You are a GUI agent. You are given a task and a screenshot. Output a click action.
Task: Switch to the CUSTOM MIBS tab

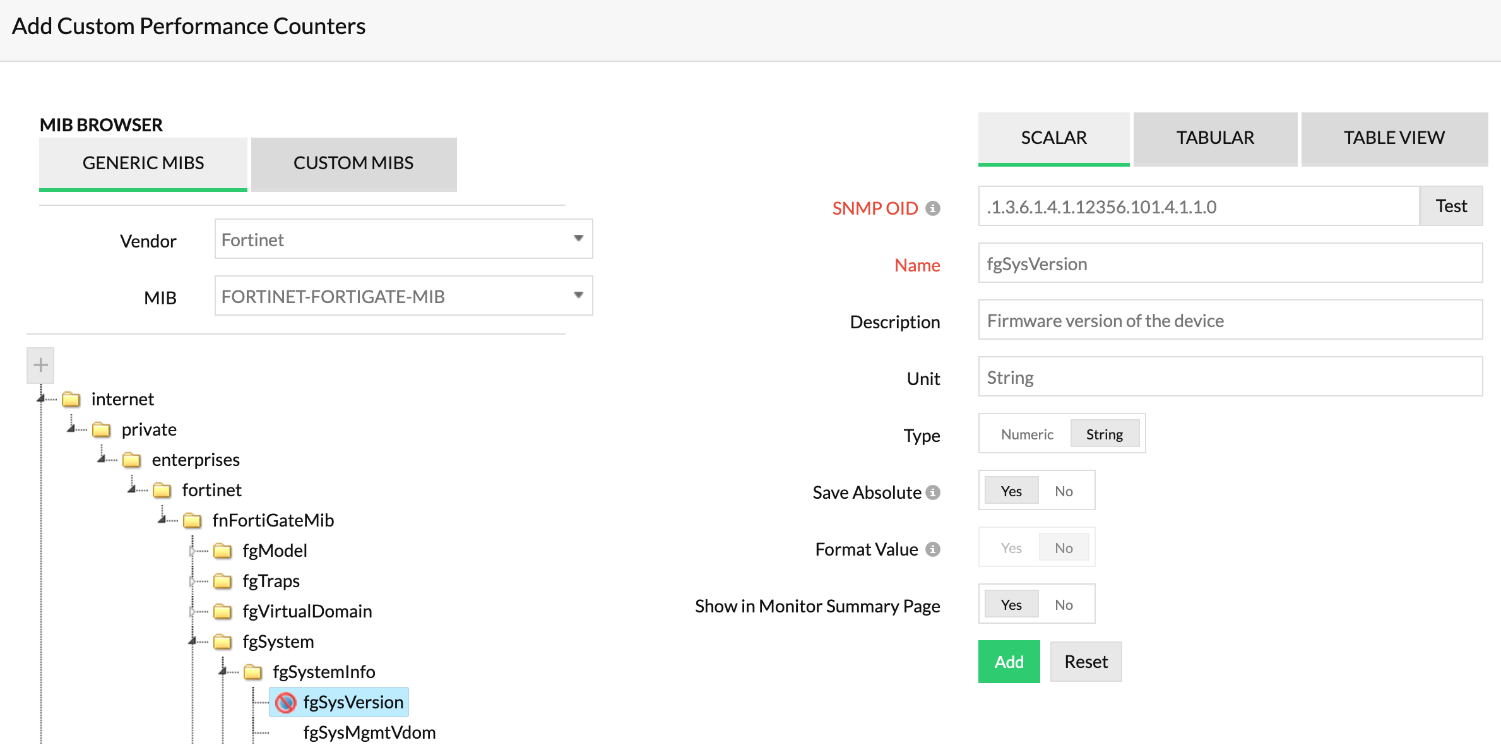[x=353, y=164]
